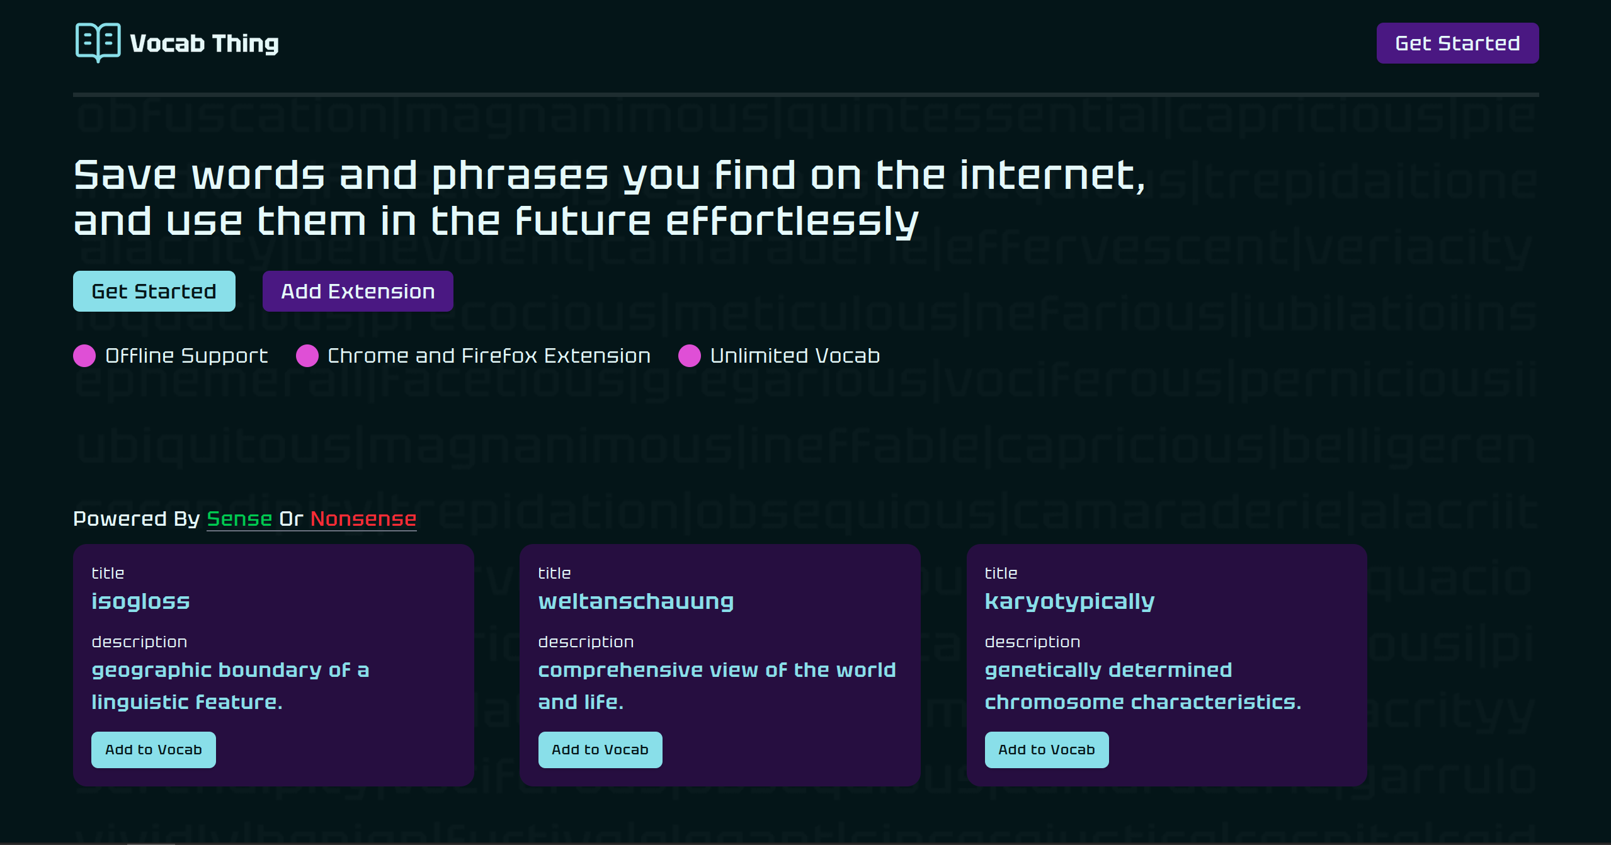This screenshot has width=1611, height=845.
Task: Open the Sense Or Nonsense link
Action: pyautogui.click(x=311, y=519)
